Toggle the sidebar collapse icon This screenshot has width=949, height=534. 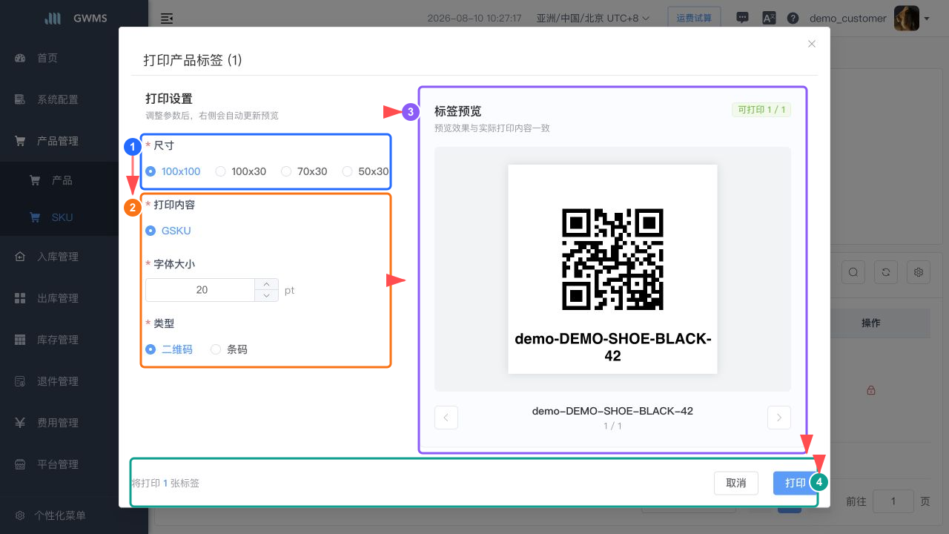click(x=167, y=19)
